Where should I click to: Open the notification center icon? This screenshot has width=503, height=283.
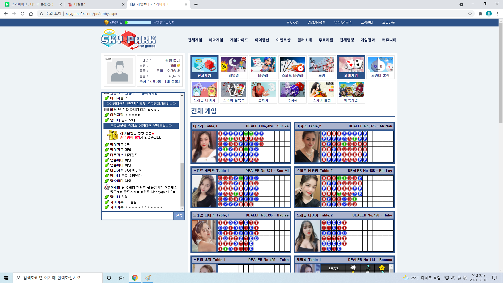[494, 278]
